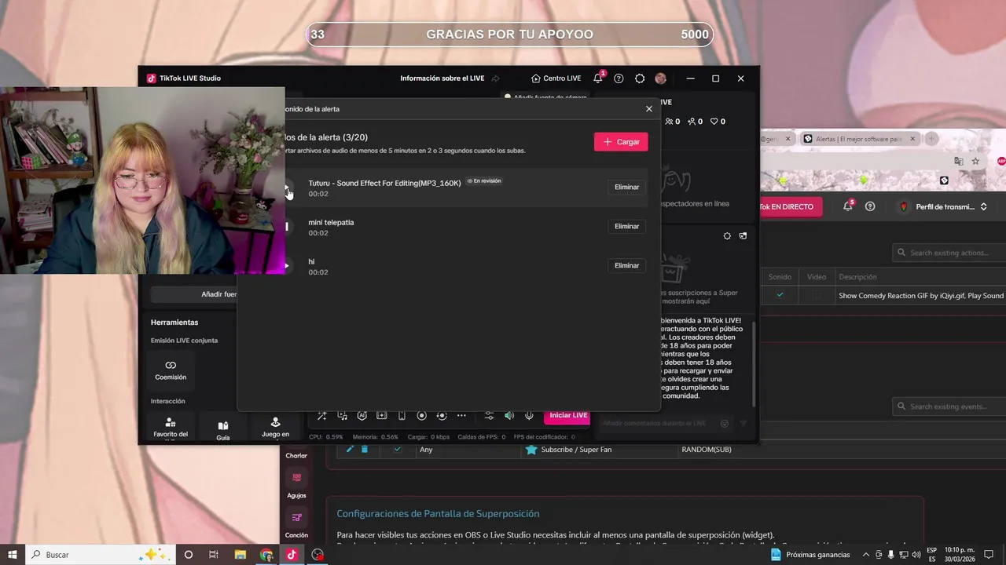Open the media music tool icon
Viewport: 1006px width, 565px height.
342,415
